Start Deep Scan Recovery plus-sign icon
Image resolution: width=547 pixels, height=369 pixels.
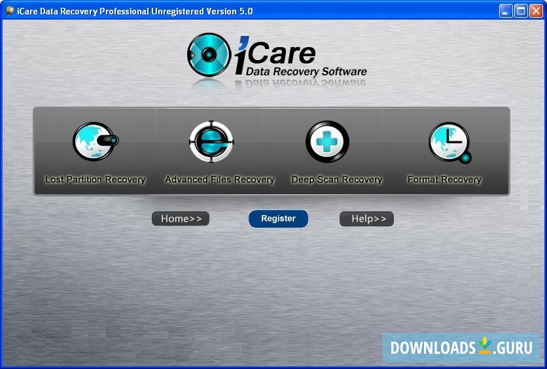point(327,141)
